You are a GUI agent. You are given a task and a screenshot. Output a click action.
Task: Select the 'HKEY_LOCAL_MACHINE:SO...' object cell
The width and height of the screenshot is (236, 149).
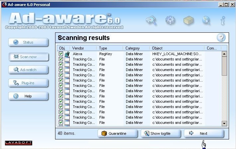click(x=177, y=54)
